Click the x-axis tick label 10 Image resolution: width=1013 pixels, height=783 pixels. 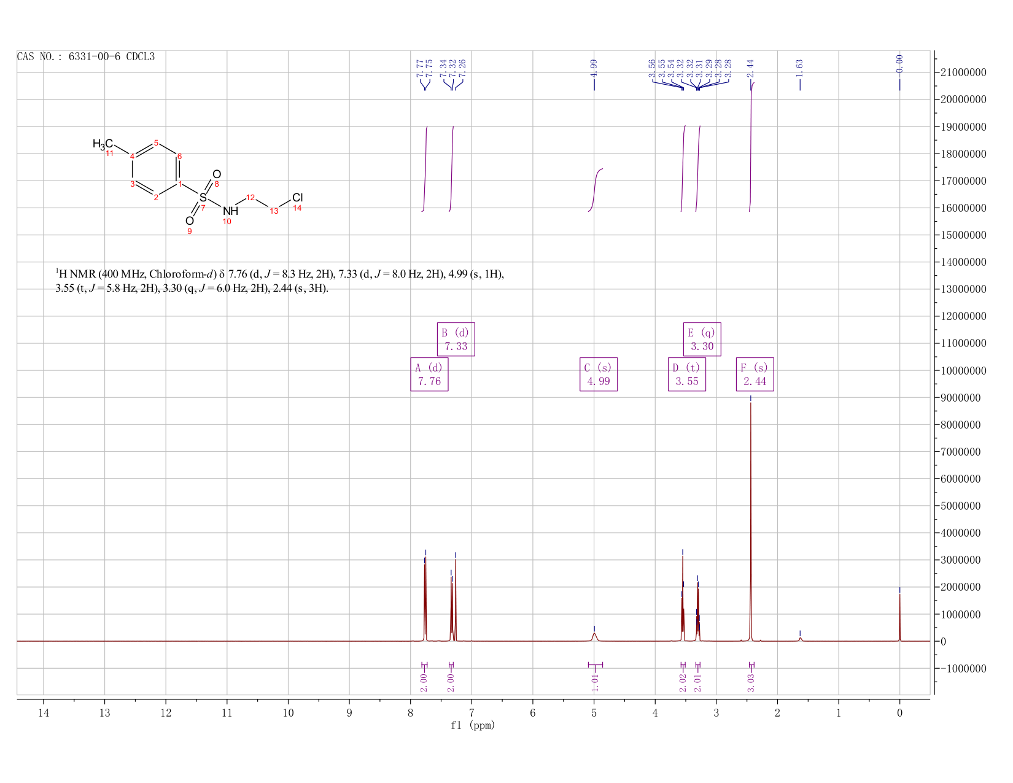(x=288, y=713)
